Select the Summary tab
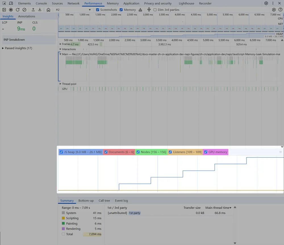This screenshot has width=284, height=245. tap(67, 201)
